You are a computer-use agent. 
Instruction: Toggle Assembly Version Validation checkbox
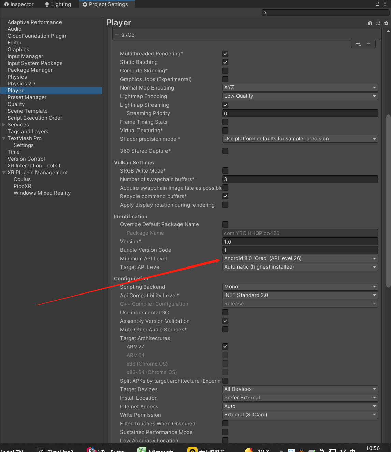(x=225, y=321)
